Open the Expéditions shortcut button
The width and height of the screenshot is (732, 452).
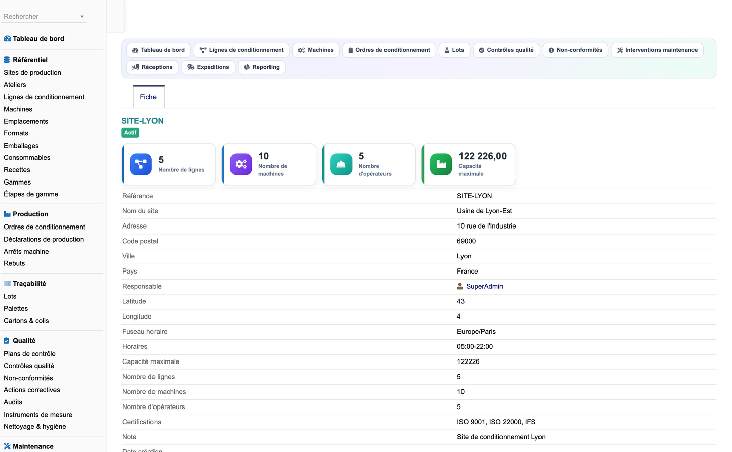(x=208, y=67)
